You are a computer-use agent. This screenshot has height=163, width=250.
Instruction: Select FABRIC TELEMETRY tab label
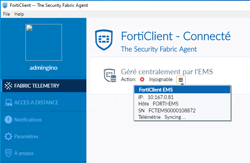point(37,86)
